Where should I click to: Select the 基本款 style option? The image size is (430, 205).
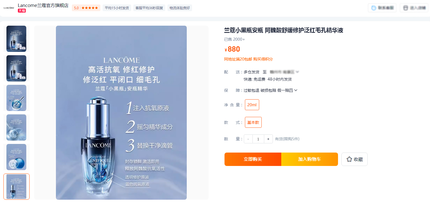[x=253, y=122]
